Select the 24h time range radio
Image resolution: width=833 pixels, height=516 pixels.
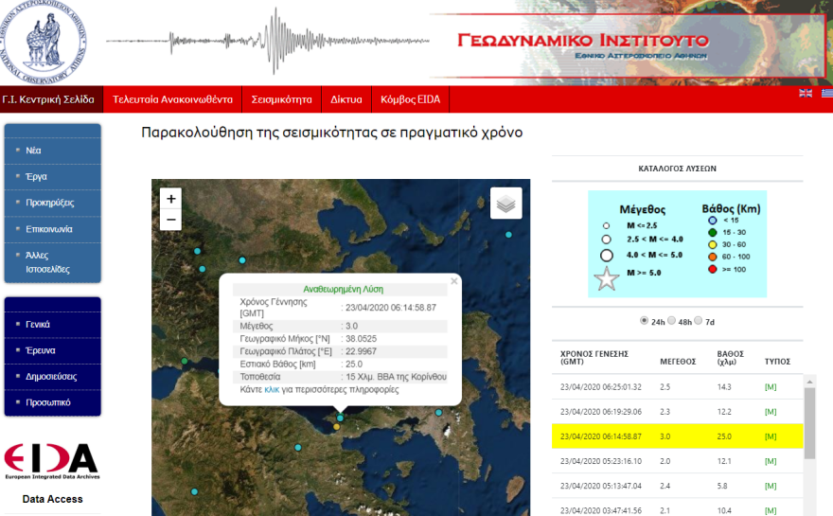click(x=644, y=320)
